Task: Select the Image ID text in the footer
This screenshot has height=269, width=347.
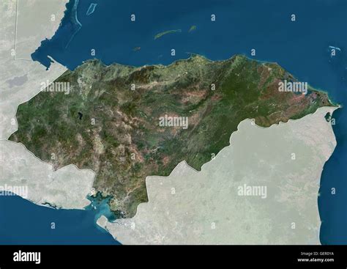Action: click(317, 254)
